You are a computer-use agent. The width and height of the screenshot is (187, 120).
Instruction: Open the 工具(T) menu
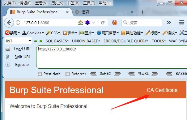[x=89, y=3]
